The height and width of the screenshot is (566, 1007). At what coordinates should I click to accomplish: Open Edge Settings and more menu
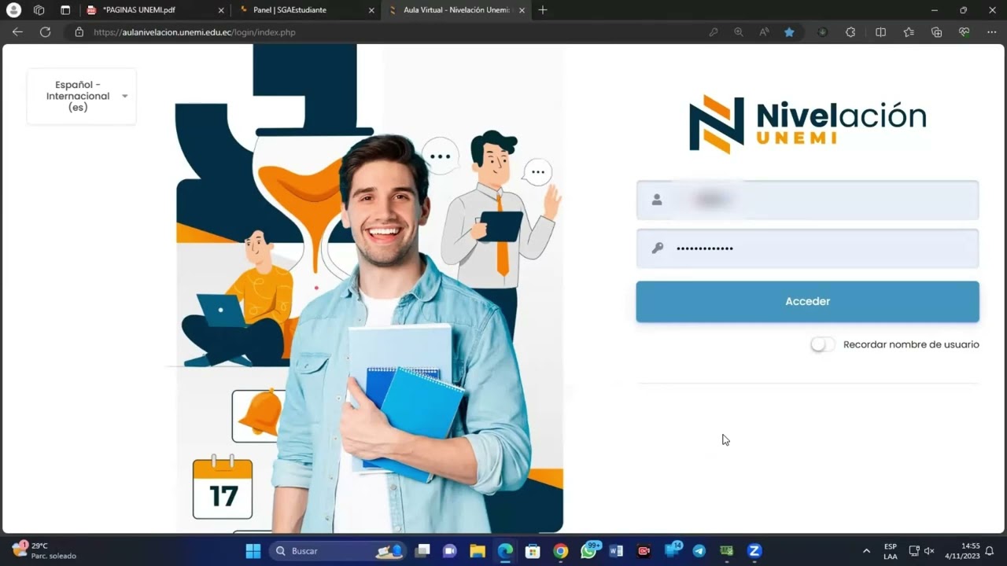pos(991,32)
